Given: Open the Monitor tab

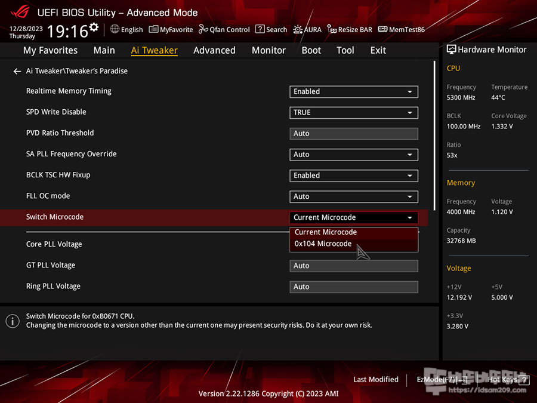Looking at the screenshot, I should pos(268,50).
